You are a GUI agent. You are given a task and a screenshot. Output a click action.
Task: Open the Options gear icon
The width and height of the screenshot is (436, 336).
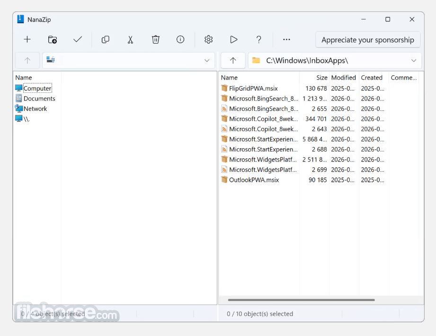(x=209, y=39)
